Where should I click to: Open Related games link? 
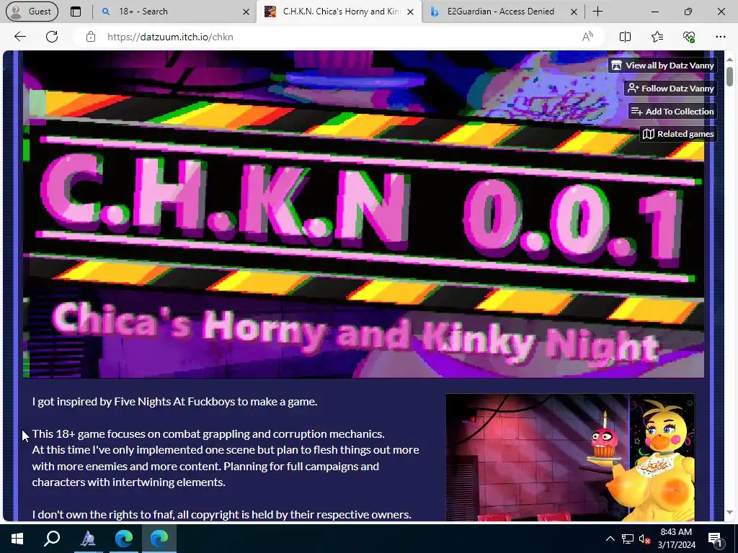[x=678, y=134]
